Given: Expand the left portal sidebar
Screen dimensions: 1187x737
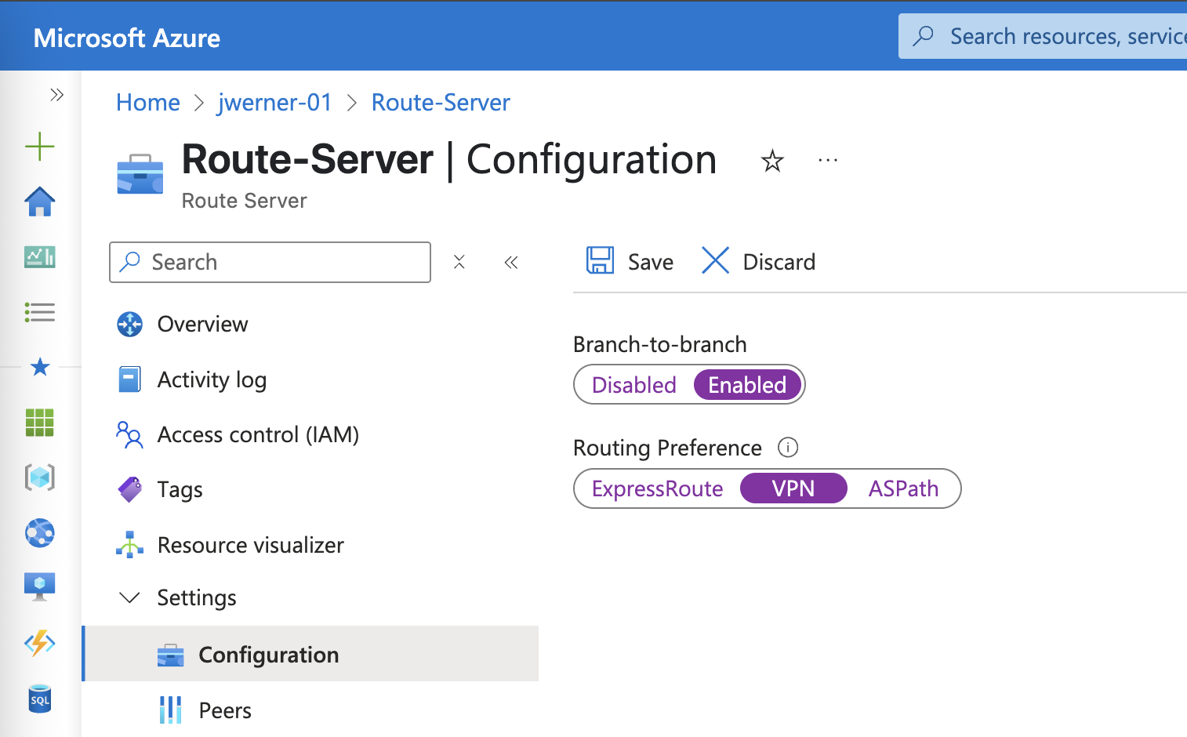Looking at the screenshot, I should pos(56,95).
